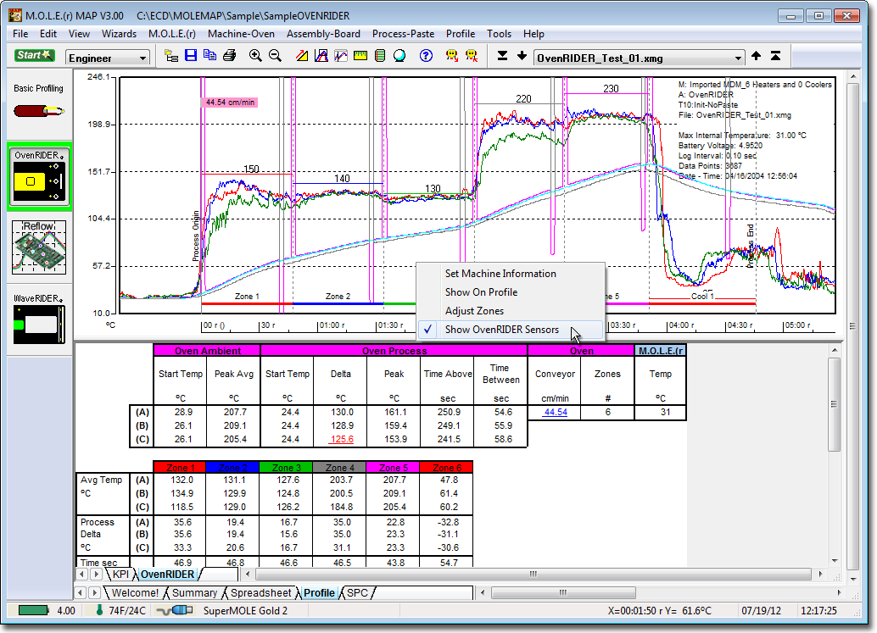
Task: Click the magnifying globe toolbar icon
Action: coord(399,55)
